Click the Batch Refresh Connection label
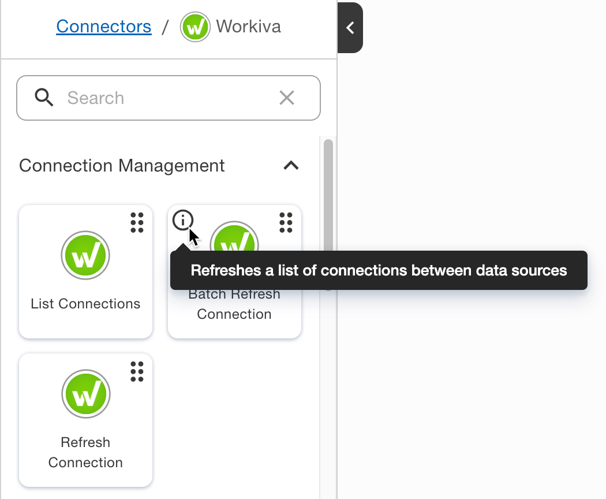The height and width of the screenshot is (499, 606). pos(234,304)
